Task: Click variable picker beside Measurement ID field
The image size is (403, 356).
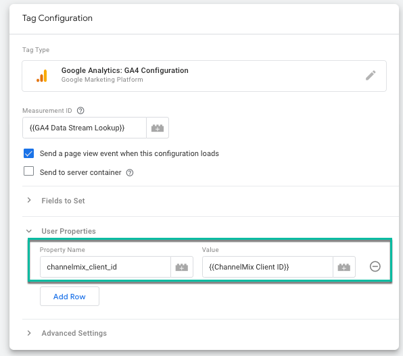Action: tap(158, 128)
